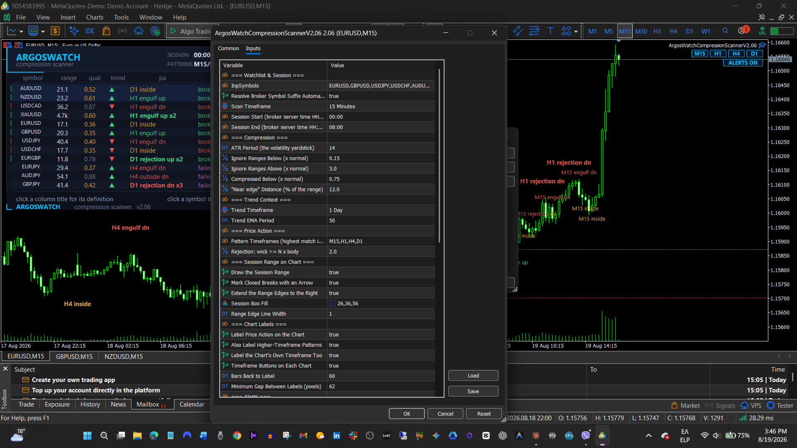Click the Session Box Fill color swatch

point(332,304)
